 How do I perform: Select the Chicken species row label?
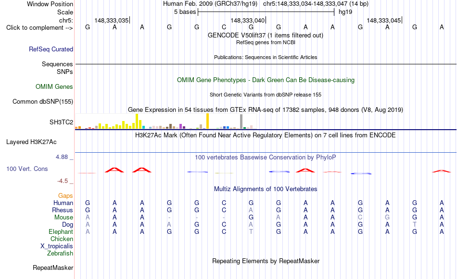coord(62,239)
